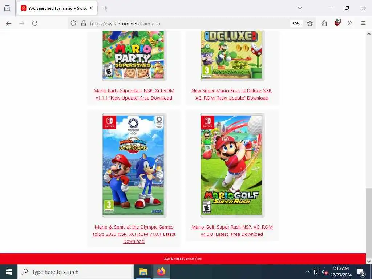Close the 'You searched for mario' tab
Screen dimensions: 372x279
pos(91,8)
